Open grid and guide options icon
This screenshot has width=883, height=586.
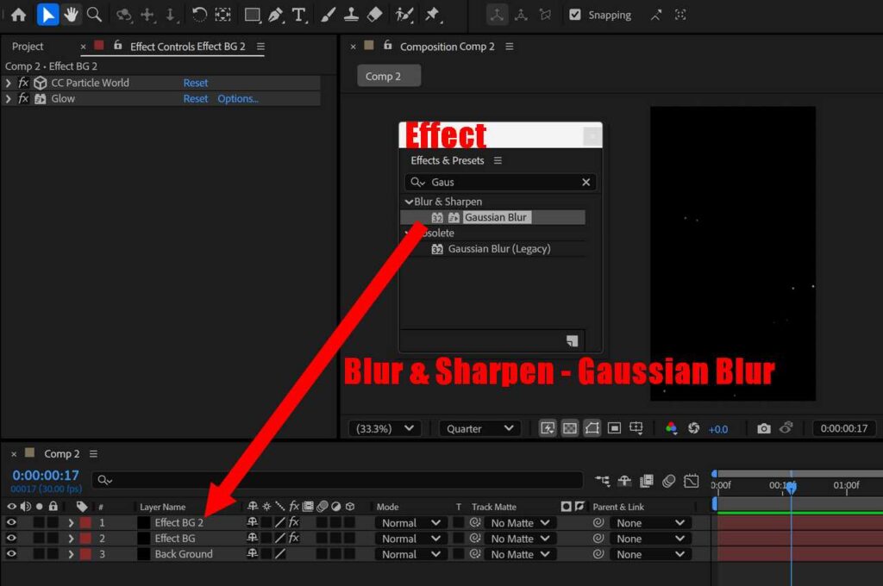(x=636, y=428)
